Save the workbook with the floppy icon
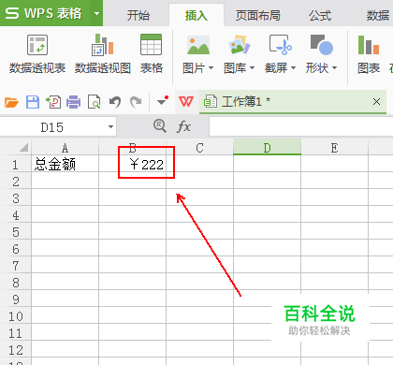The image size is (393, 365). [x=33, y=102]
